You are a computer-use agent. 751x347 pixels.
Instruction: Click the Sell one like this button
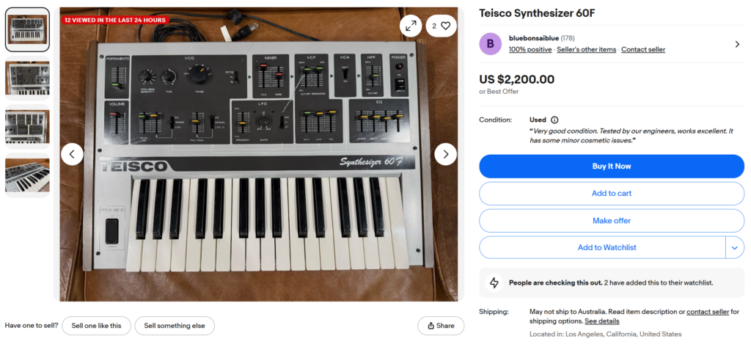point(96,326)
